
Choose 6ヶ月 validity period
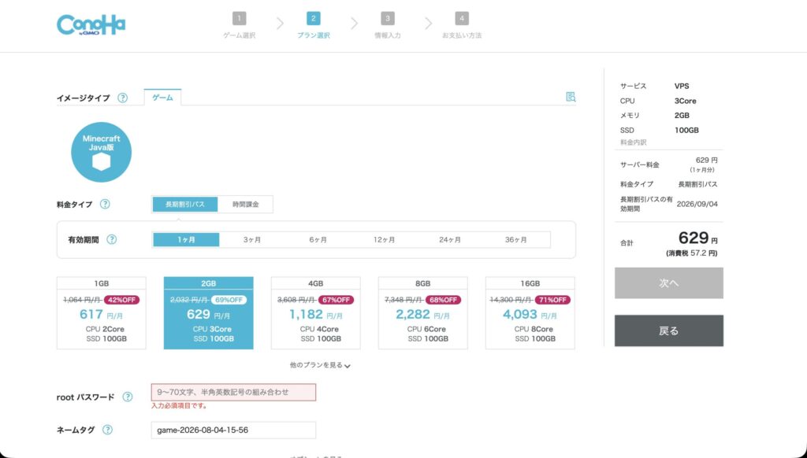(x=318, y=239)
